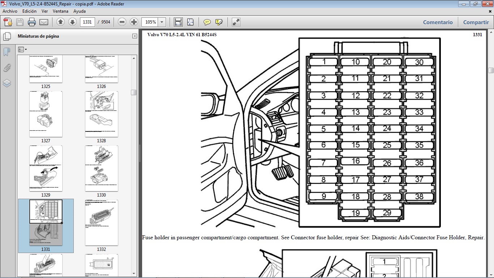494x278 pixels.
Task: Open the Comentario pane
Action: [x=438, y=22]
